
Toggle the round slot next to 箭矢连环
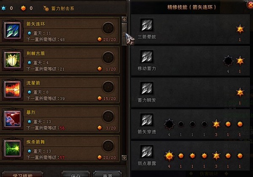click(108, 28)
